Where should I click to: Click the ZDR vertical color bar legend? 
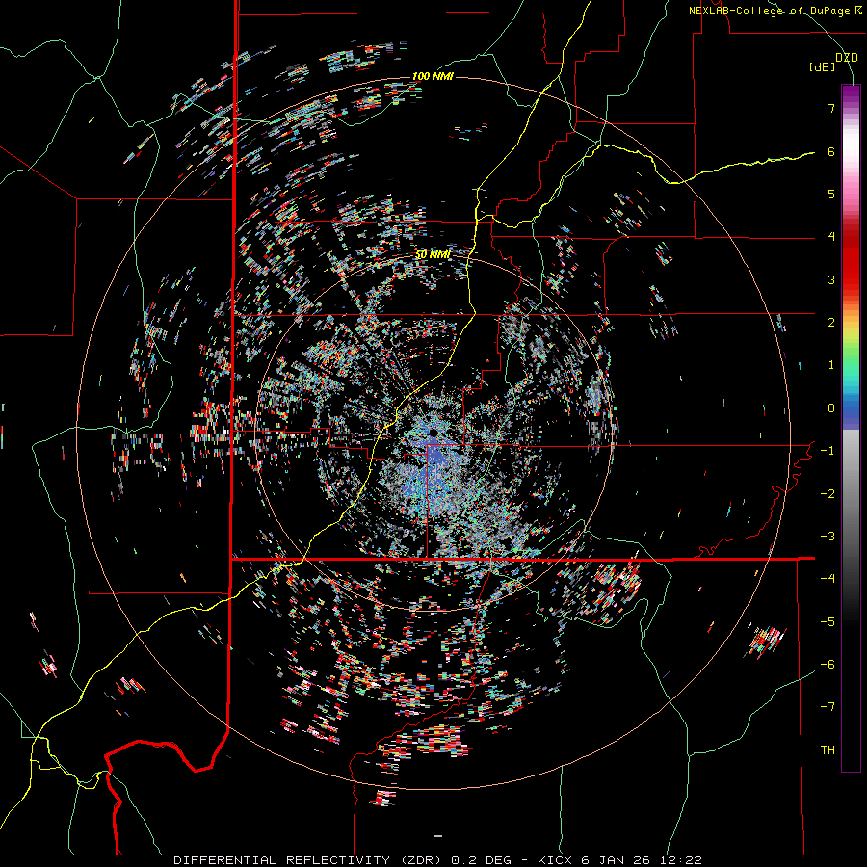point(851,428)
